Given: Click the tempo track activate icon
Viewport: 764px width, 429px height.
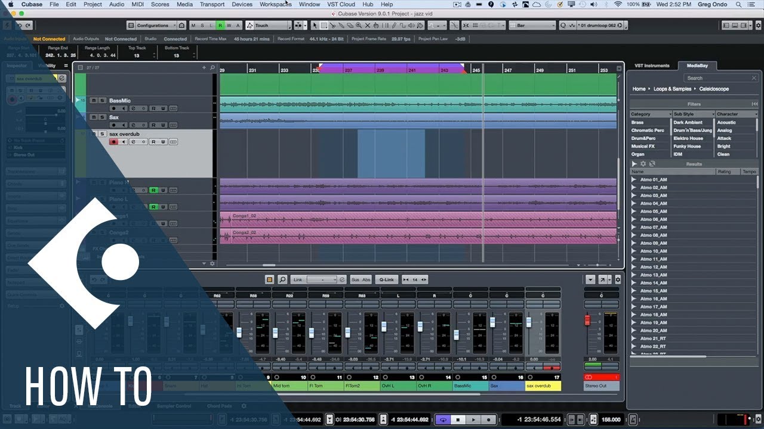Looking at the screenshot, I should coord(593,419).
